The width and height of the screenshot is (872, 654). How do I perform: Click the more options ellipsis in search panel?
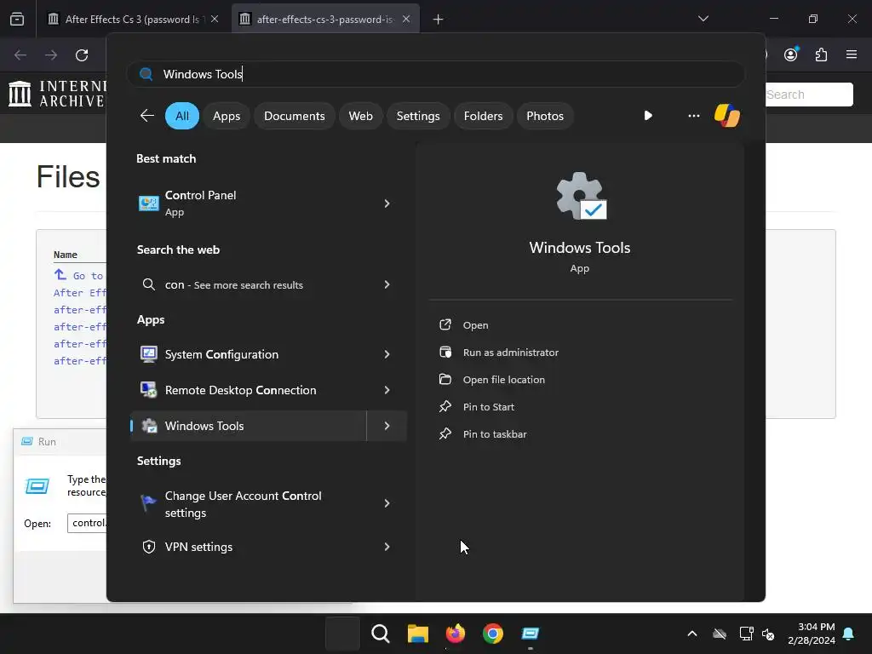(693, 116)
